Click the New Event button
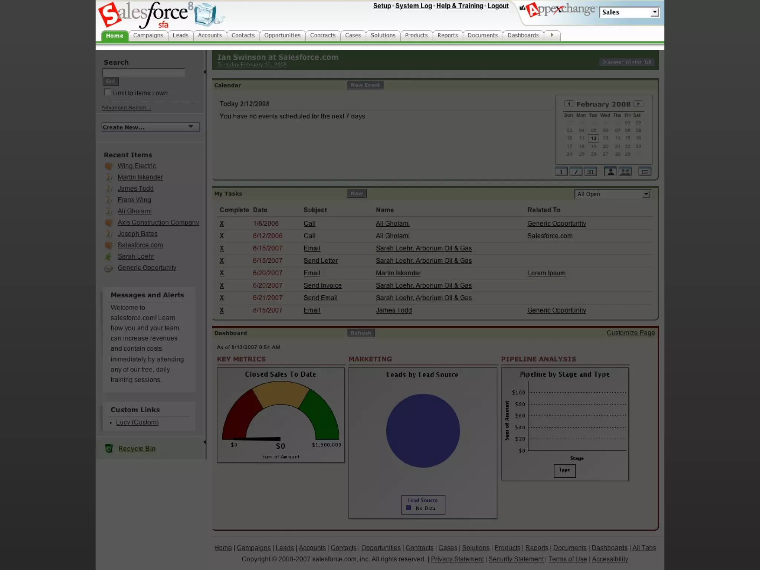The height and width of the screenshot is (570, 760). pos(365,85)
